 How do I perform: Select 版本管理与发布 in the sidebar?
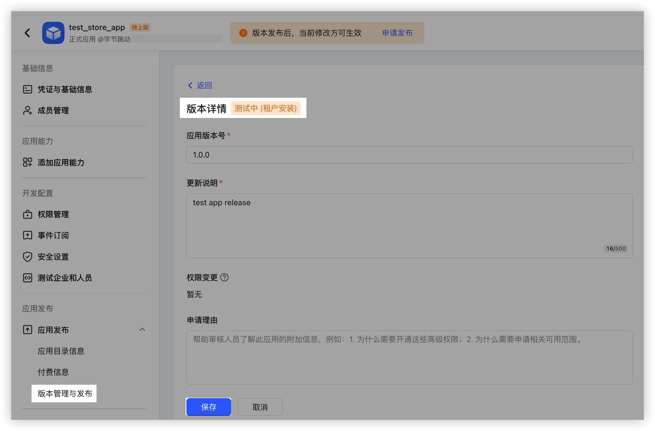coord(65,393)
